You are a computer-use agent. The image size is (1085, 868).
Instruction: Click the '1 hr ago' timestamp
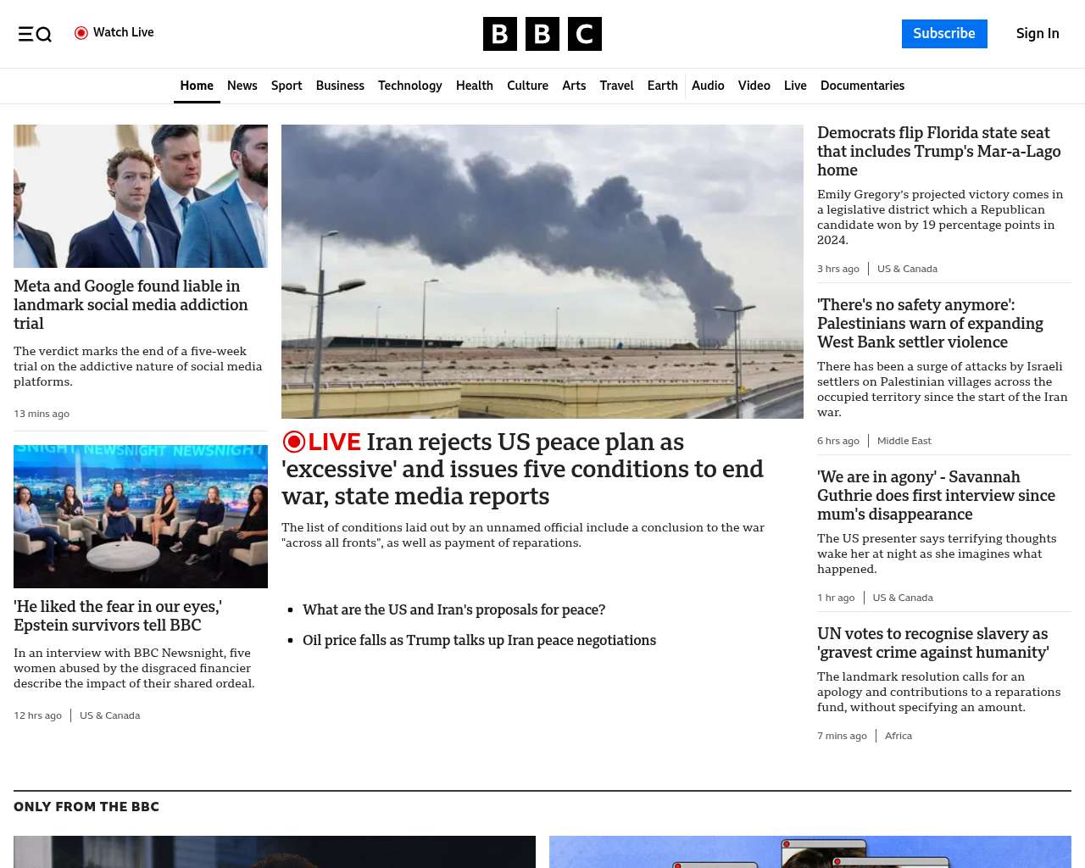click(x=836, y=598)
